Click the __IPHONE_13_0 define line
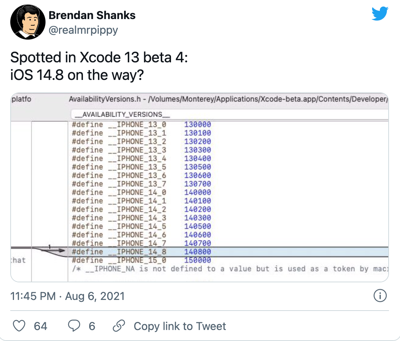The height and width of the screenshot is (341, 400). coord(142,125)
